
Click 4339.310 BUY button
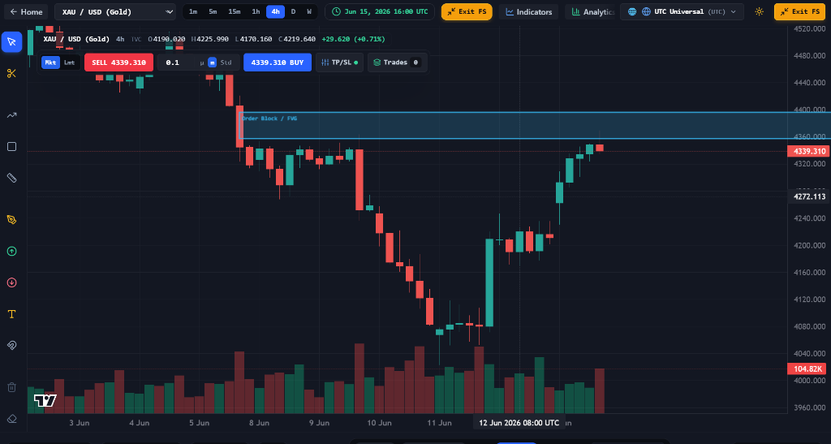tap(278, 63)
